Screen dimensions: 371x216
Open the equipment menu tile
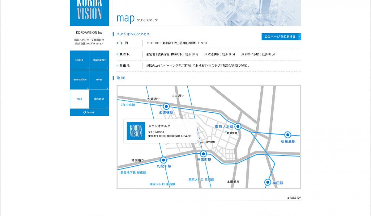[99, 60]
